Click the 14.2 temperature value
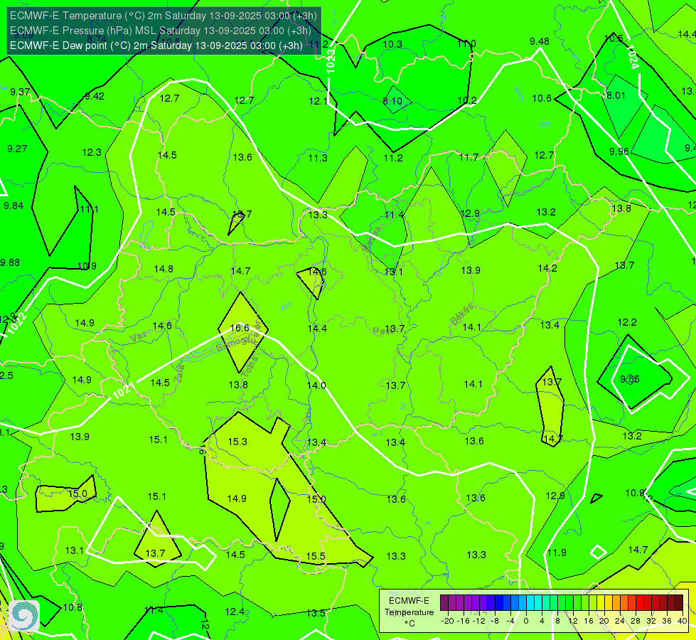This screenshot has height=640, width=696. pyautogui.click(x=547, y=268)
